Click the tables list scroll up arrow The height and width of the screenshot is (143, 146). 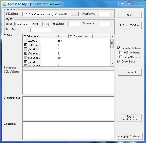112,37
